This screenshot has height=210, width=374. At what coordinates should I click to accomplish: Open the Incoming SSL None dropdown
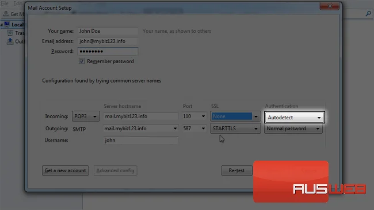coord(235,116)
